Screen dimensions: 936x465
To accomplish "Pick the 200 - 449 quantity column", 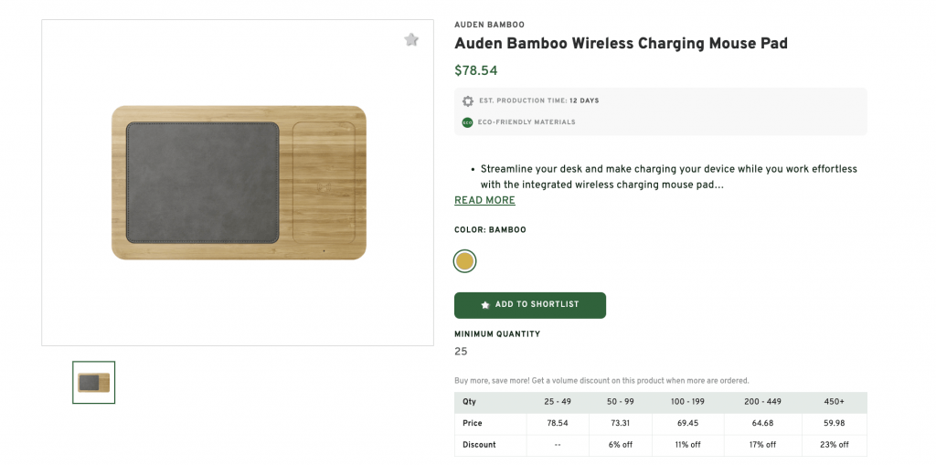I will pyautogui.click(x=762, y=402).
